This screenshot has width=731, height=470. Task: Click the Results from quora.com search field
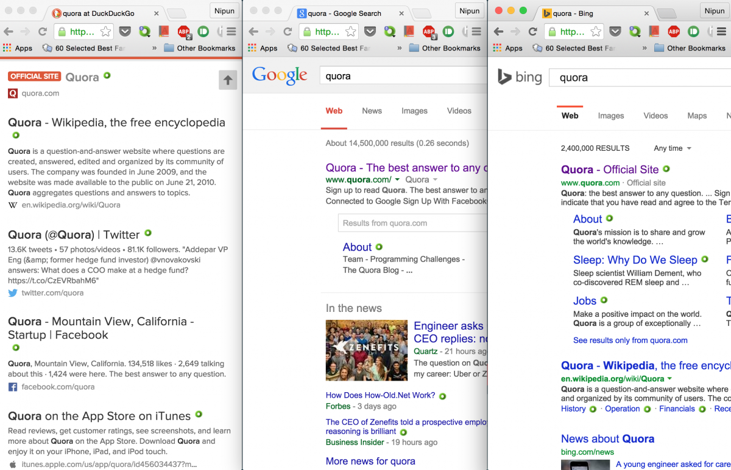[412, 223]
